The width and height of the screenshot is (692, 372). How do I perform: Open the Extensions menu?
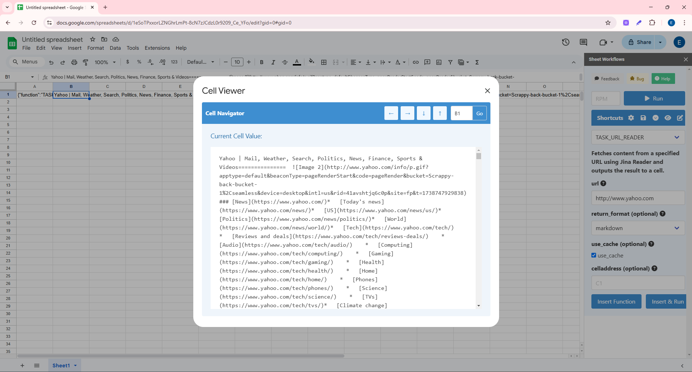coord(157,48)
